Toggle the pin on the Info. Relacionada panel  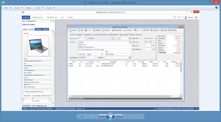click(x=51, y=21)
